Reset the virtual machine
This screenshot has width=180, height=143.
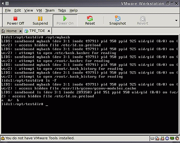click(x=90, y=21)
